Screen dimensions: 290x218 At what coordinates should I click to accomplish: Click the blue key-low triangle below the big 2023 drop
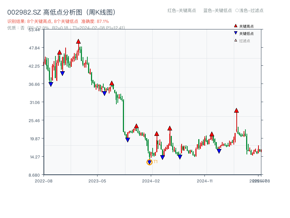(128, 140)
